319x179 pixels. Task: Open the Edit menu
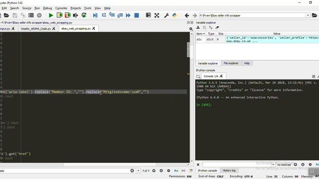[4, 8]
